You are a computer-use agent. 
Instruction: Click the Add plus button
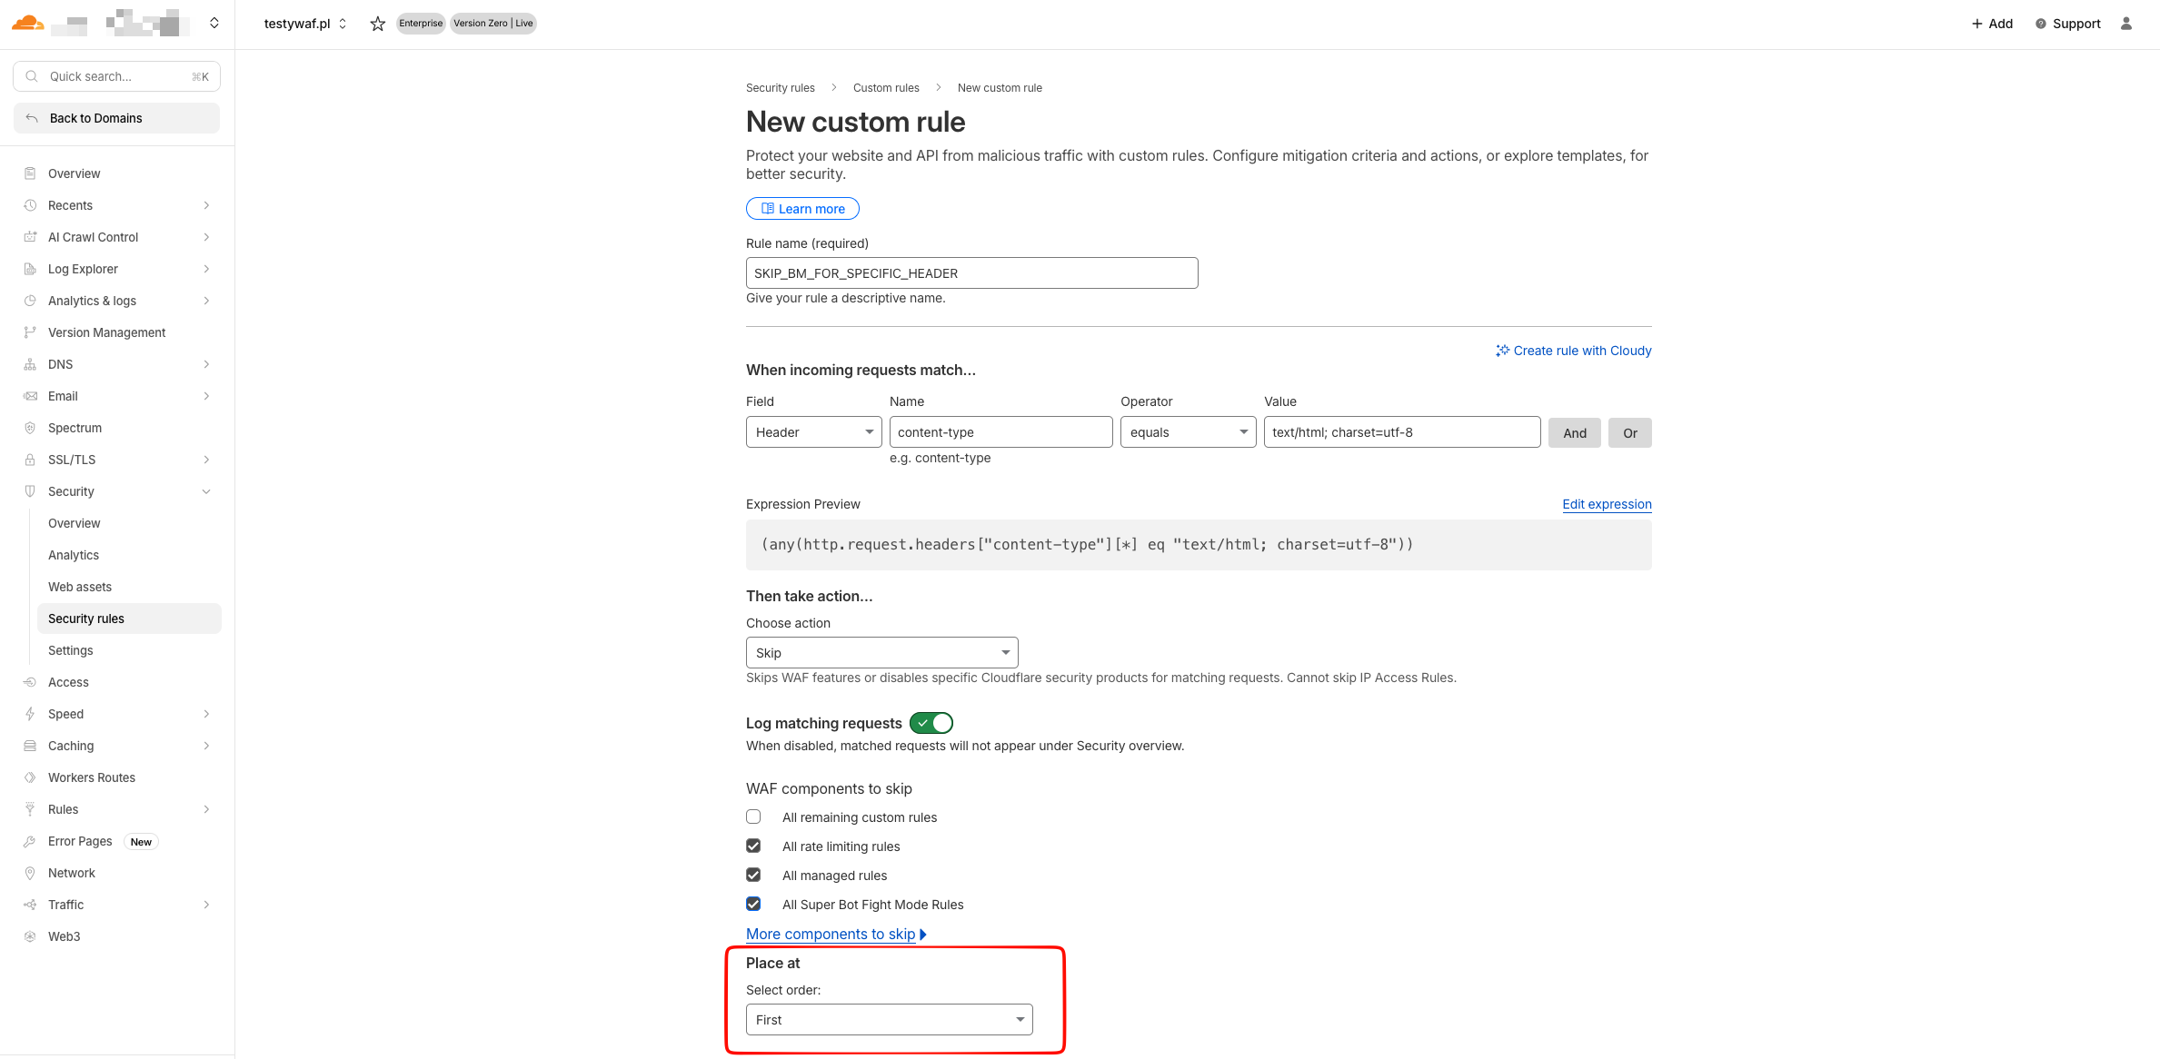[x=1992, y=24]
